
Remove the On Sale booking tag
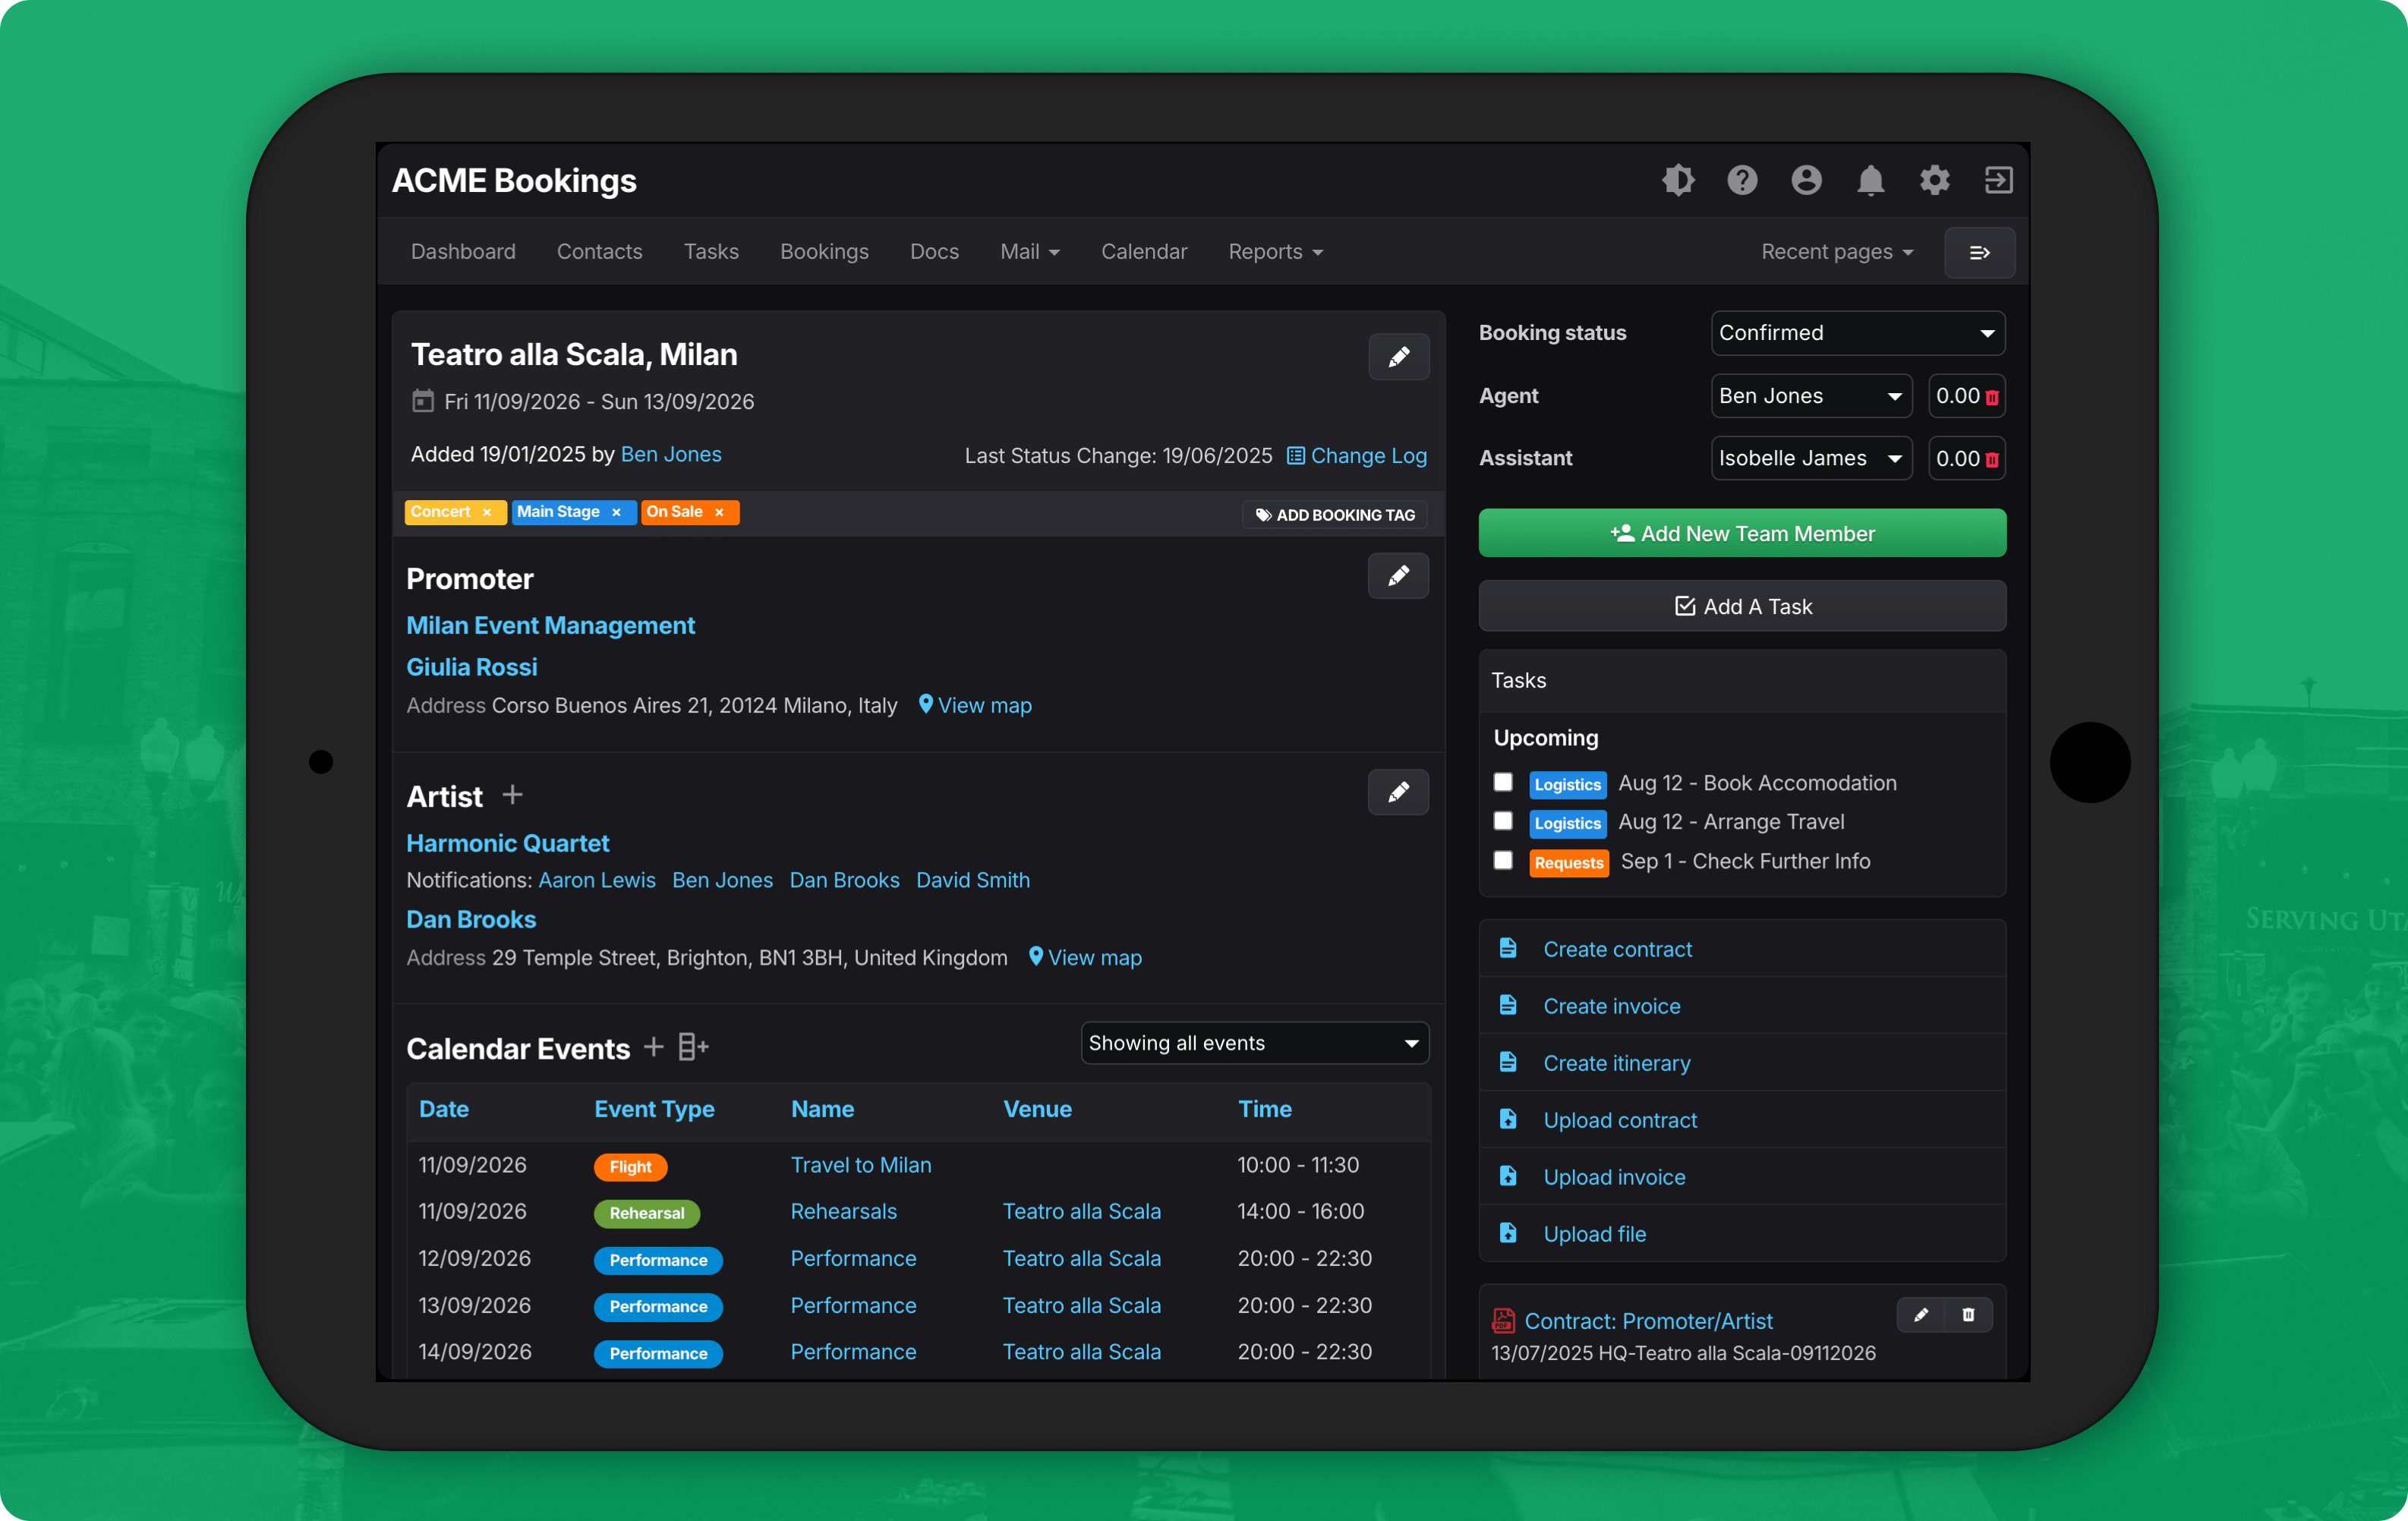point(720,512)
